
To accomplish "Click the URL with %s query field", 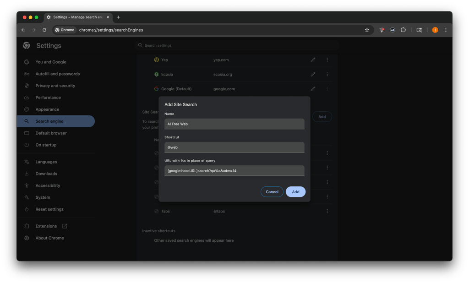I will pos(234,170).
